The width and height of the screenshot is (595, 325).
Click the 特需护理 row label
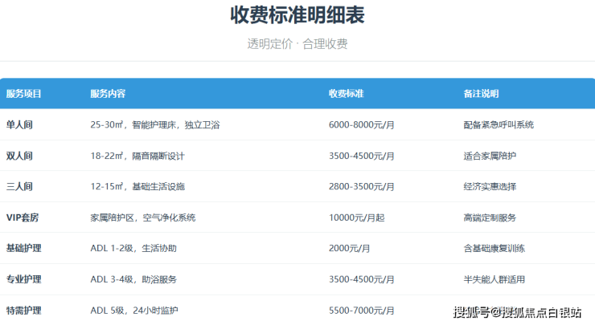[24, 310]
